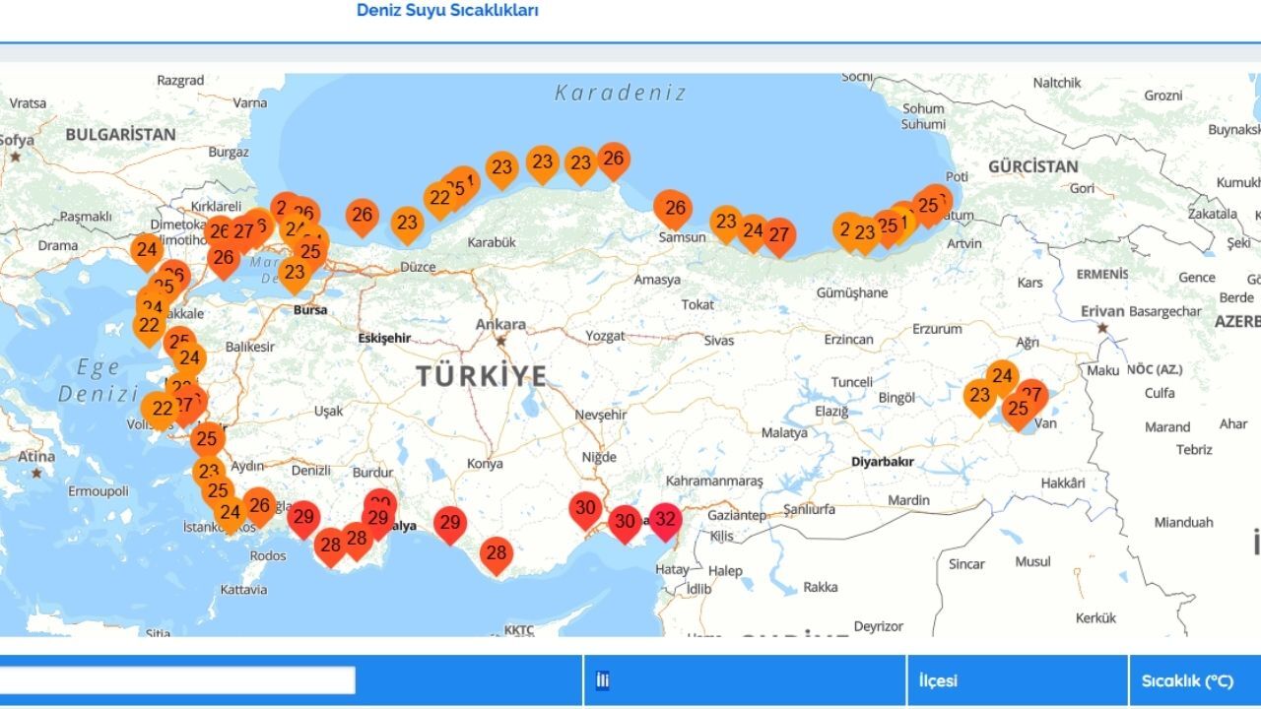Select the 24 marker on Lake Van

click(1002, 377)
